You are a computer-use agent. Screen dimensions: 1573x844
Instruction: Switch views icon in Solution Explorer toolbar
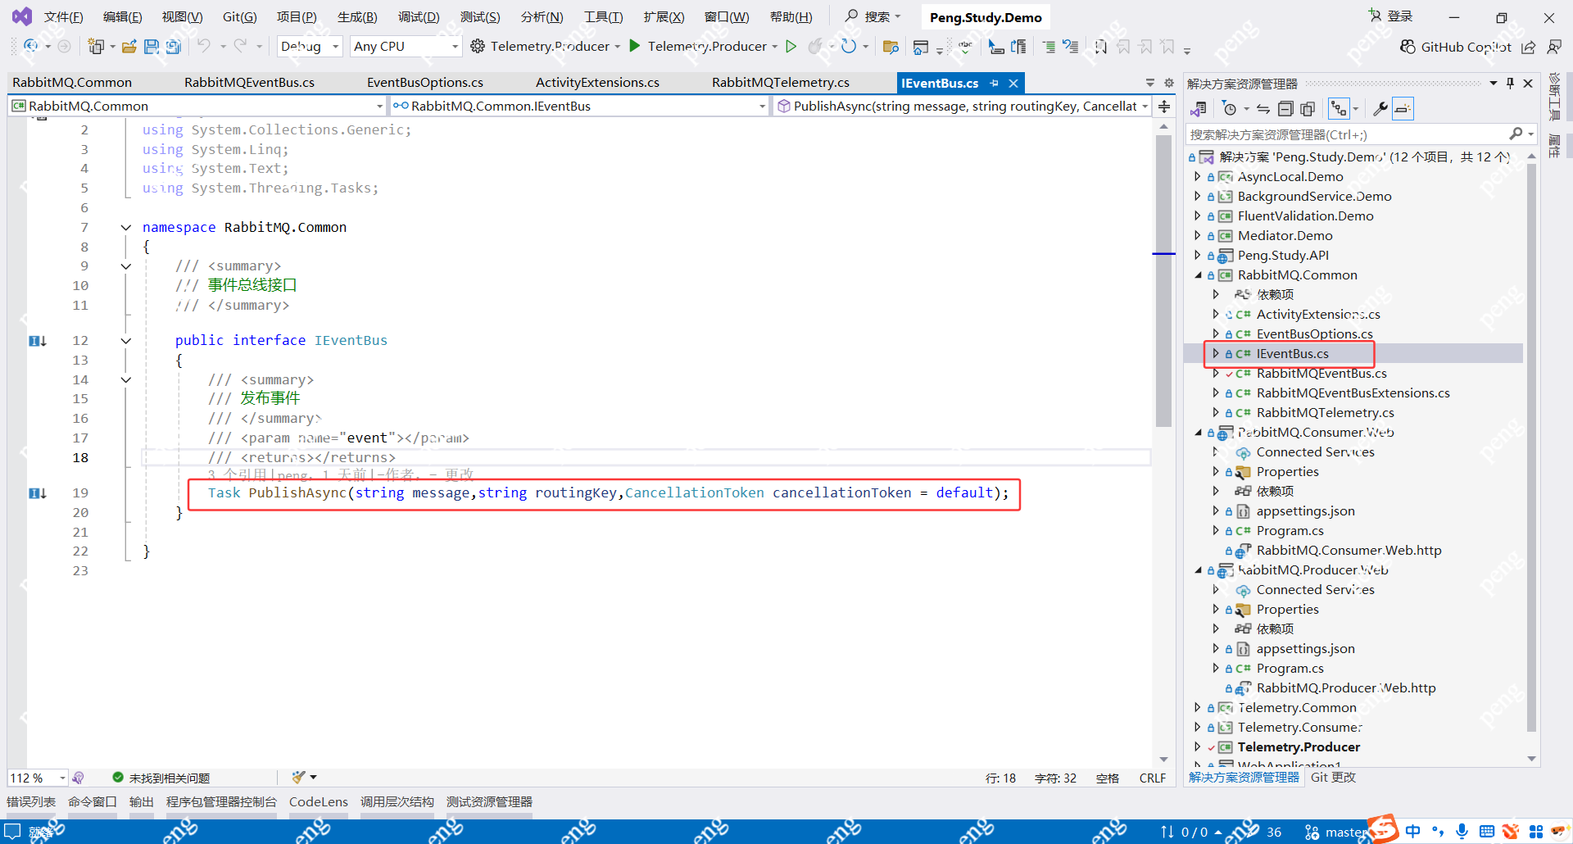coord(1199,109)
